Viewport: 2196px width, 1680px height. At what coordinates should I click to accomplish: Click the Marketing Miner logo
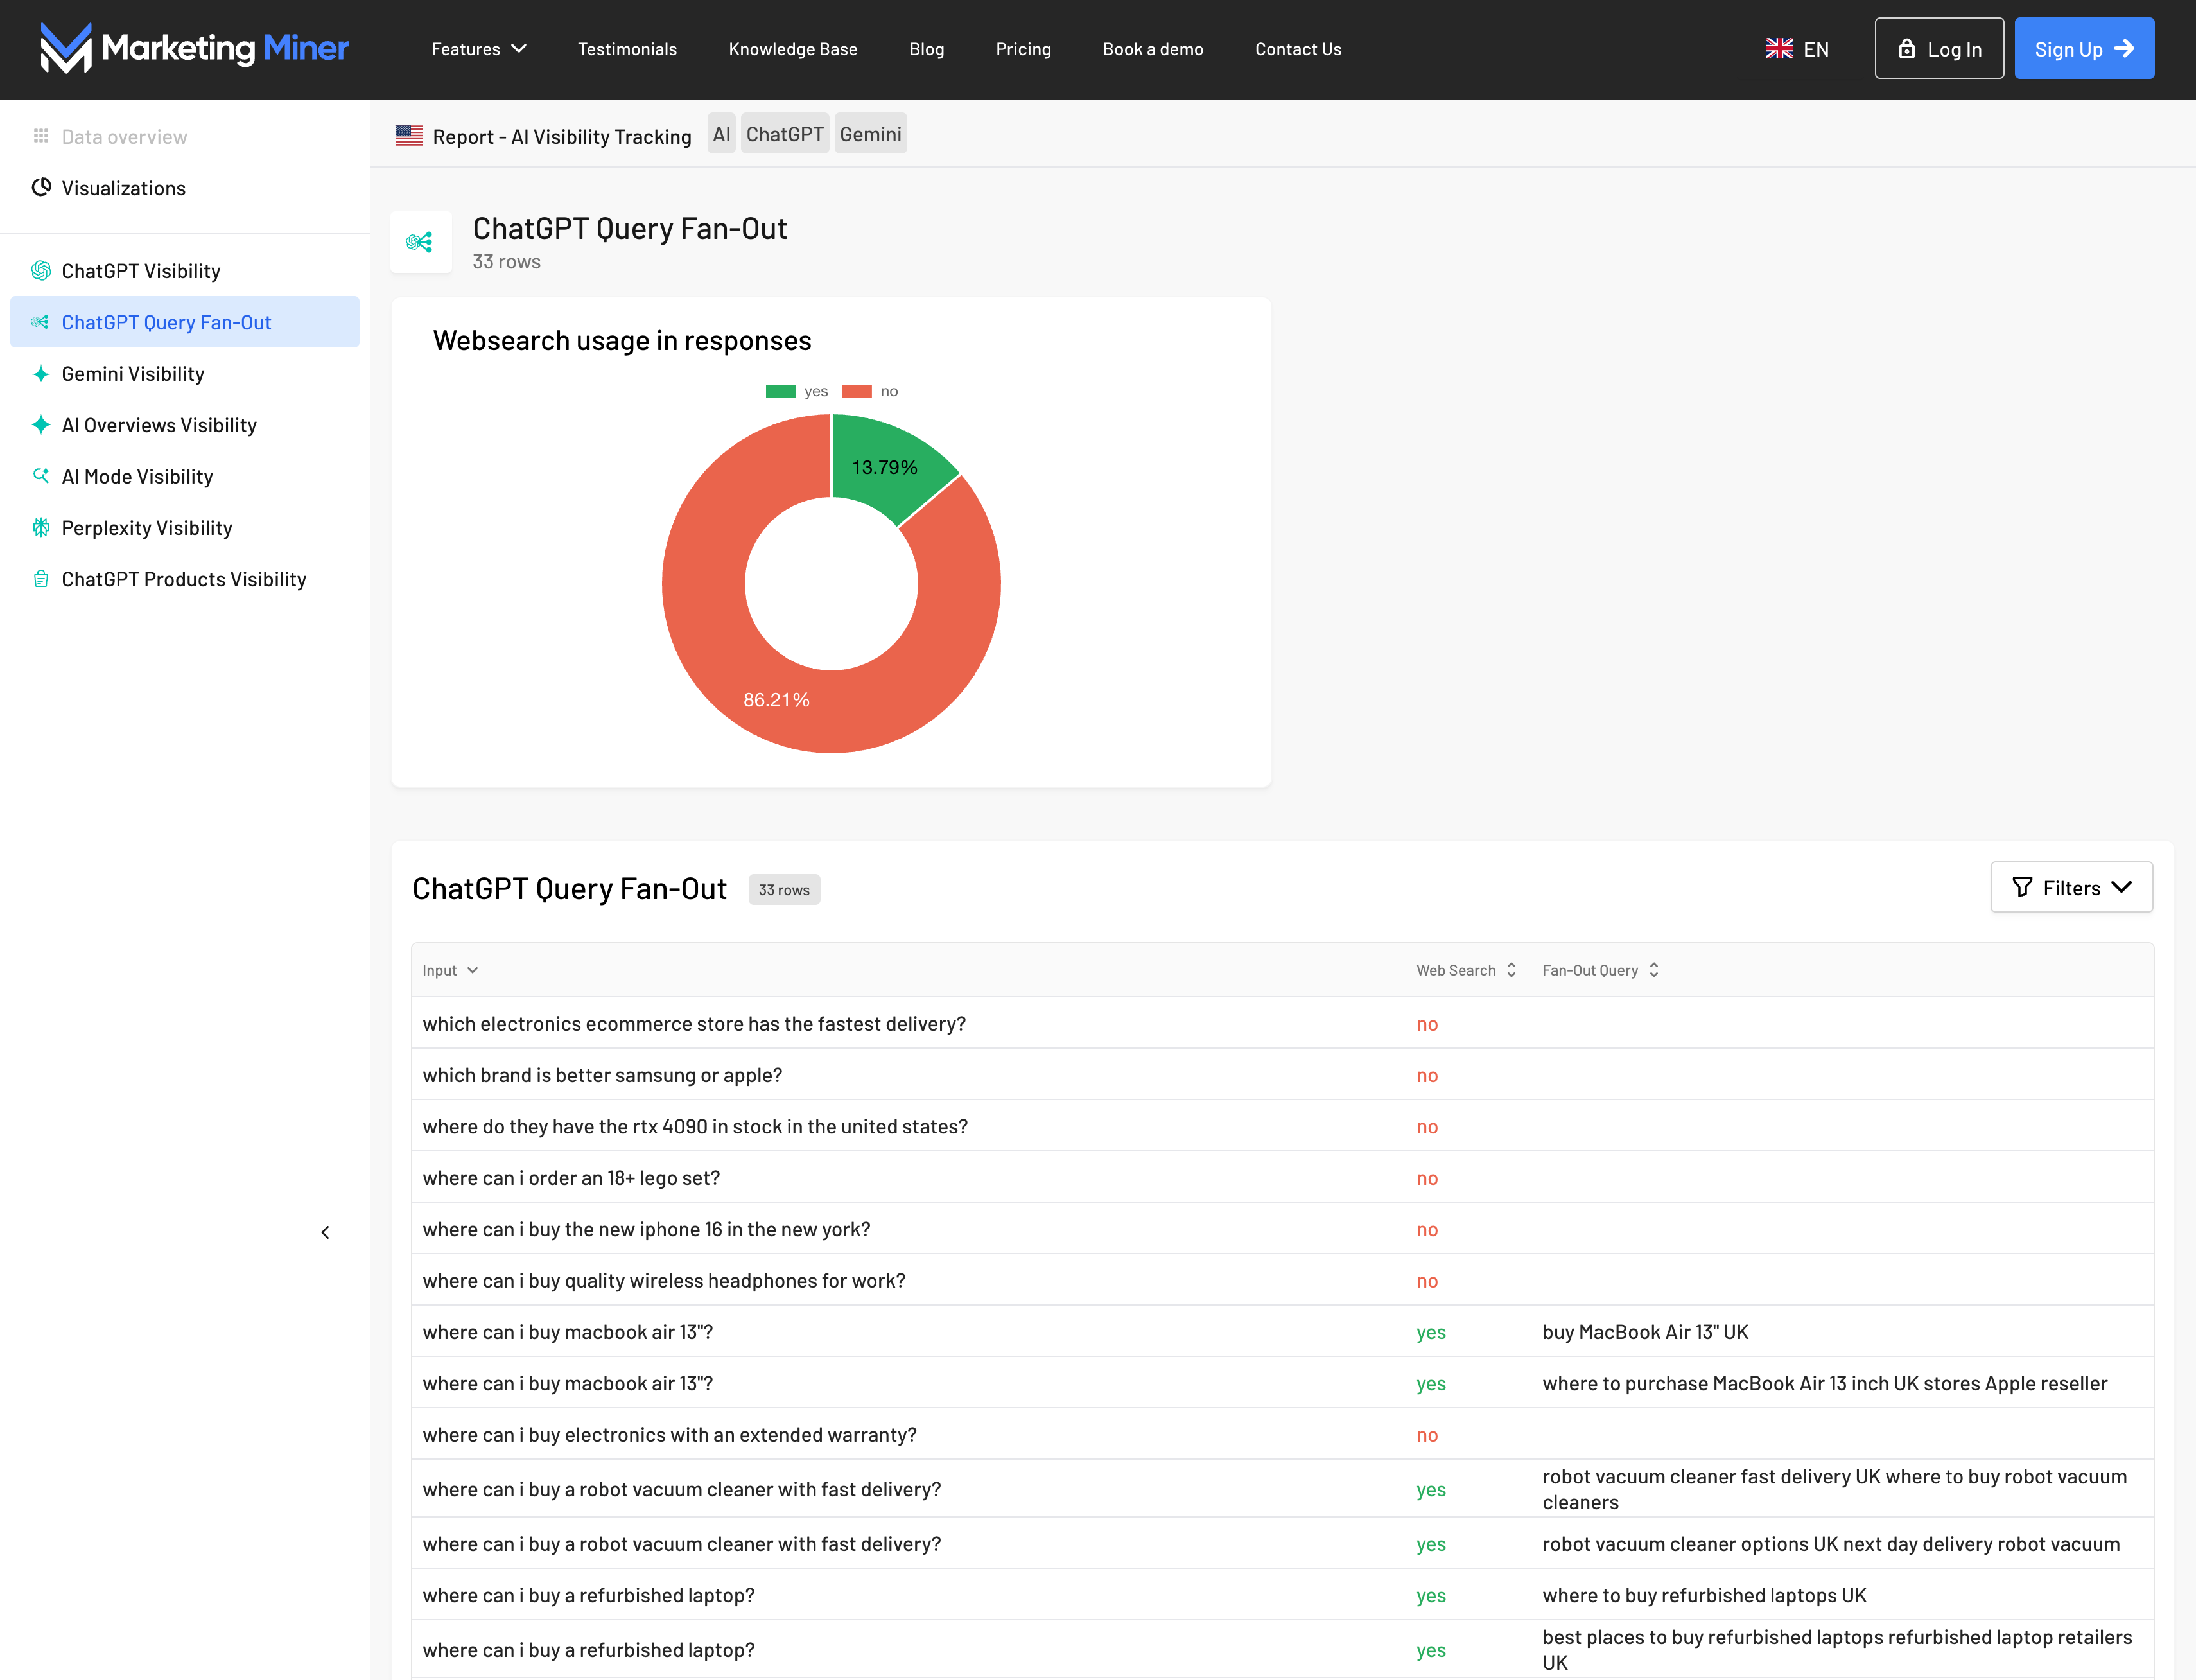pos(194,48)
